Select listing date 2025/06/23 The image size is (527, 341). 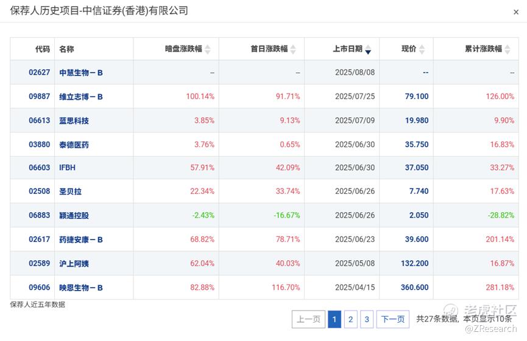tap(355, 239)
